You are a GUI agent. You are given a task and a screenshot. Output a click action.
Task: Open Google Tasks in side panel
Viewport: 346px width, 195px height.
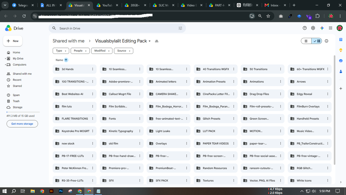(341, 61)
